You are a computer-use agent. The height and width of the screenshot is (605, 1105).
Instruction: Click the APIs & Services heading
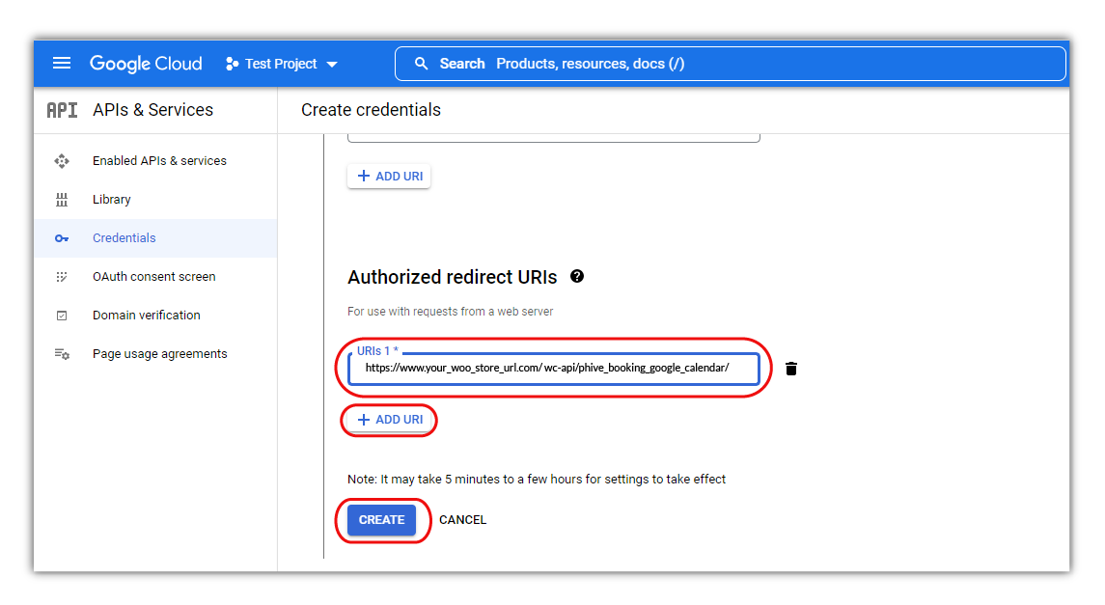pyautogui.click(x=152, y=110)
